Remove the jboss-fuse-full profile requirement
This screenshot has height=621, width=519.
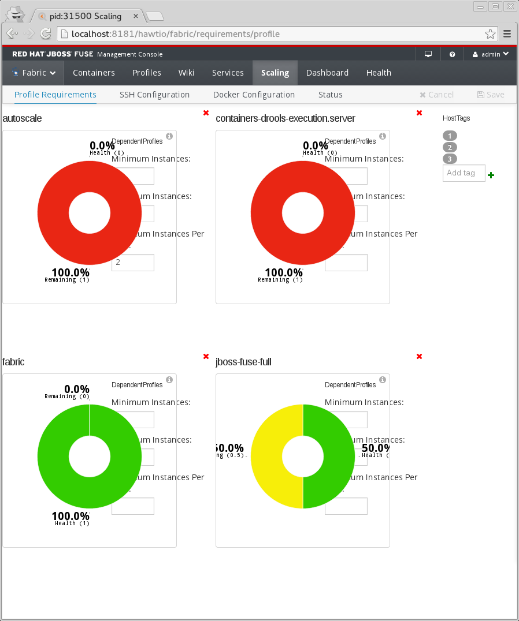419,357
